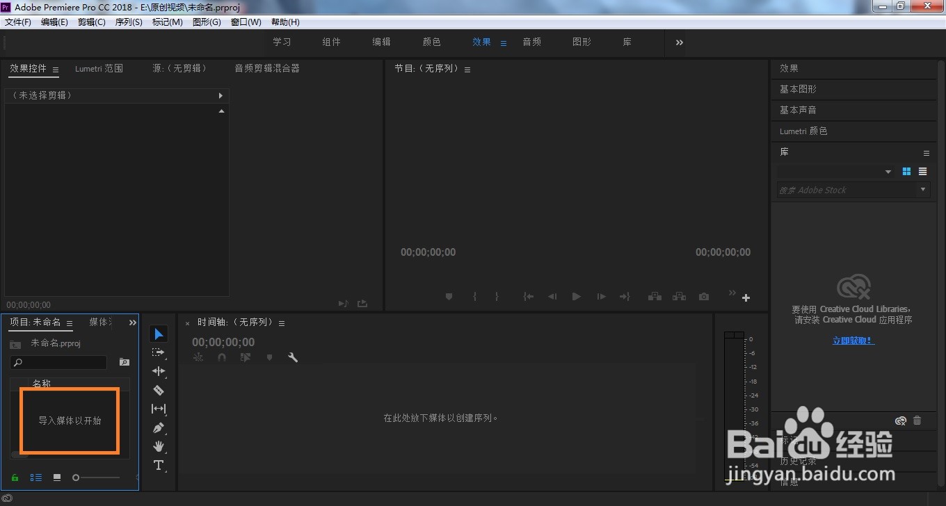Viewport: 946px width, 506px height.
Task: Click Creative Cloud icon in status bar
Action: pos(8,498)
